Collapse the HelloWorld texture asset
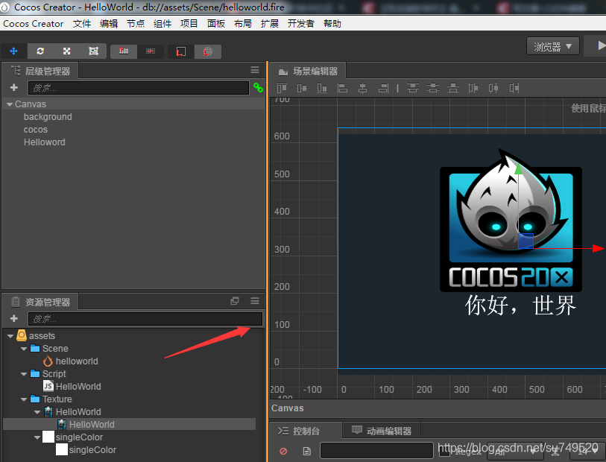 coord(37,412)
